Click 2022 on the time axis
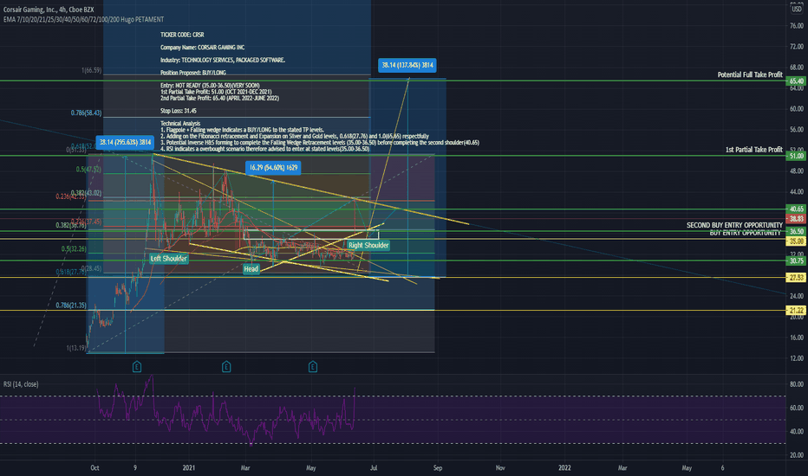Image resolution: width=808 pixels, height=476 pixels. 564,467
